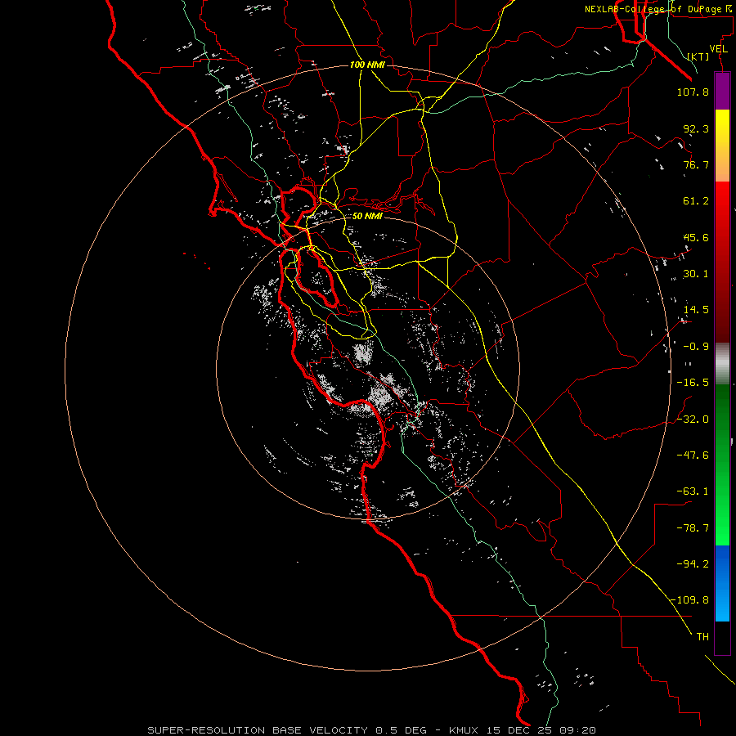Image resolution: width=736 pixels, height=736 pixels.
Task: Pick the gray segment of the velocity color bar
Action: pos(722,363)
